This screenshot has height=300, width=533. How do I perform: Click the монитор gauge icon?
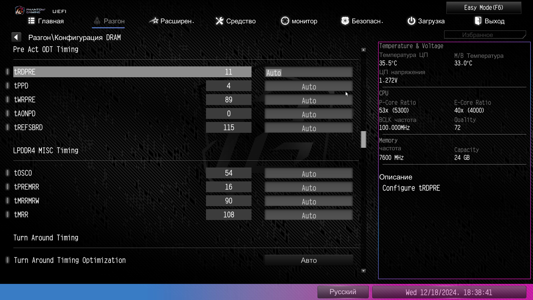pyautogui.click(x=285, y=21)
